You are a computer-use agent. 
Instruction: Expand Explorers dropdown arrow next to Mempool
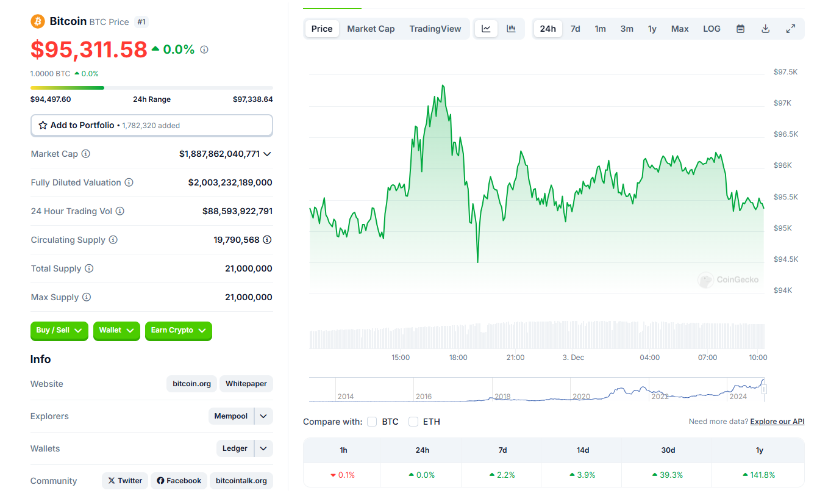263,416
